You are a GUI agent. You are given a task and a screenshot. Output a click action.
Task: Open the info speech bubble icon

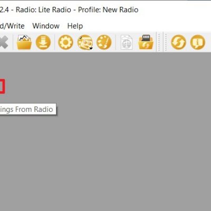[198, 42]
